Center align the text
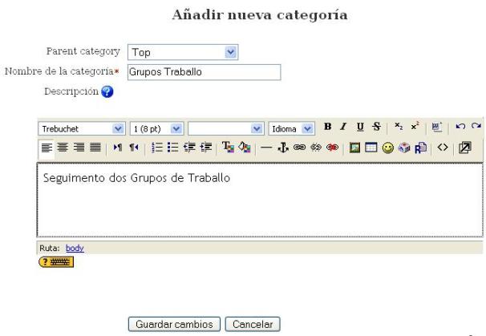Viewport: 486px width, 336px height. [x=63, y=148]
